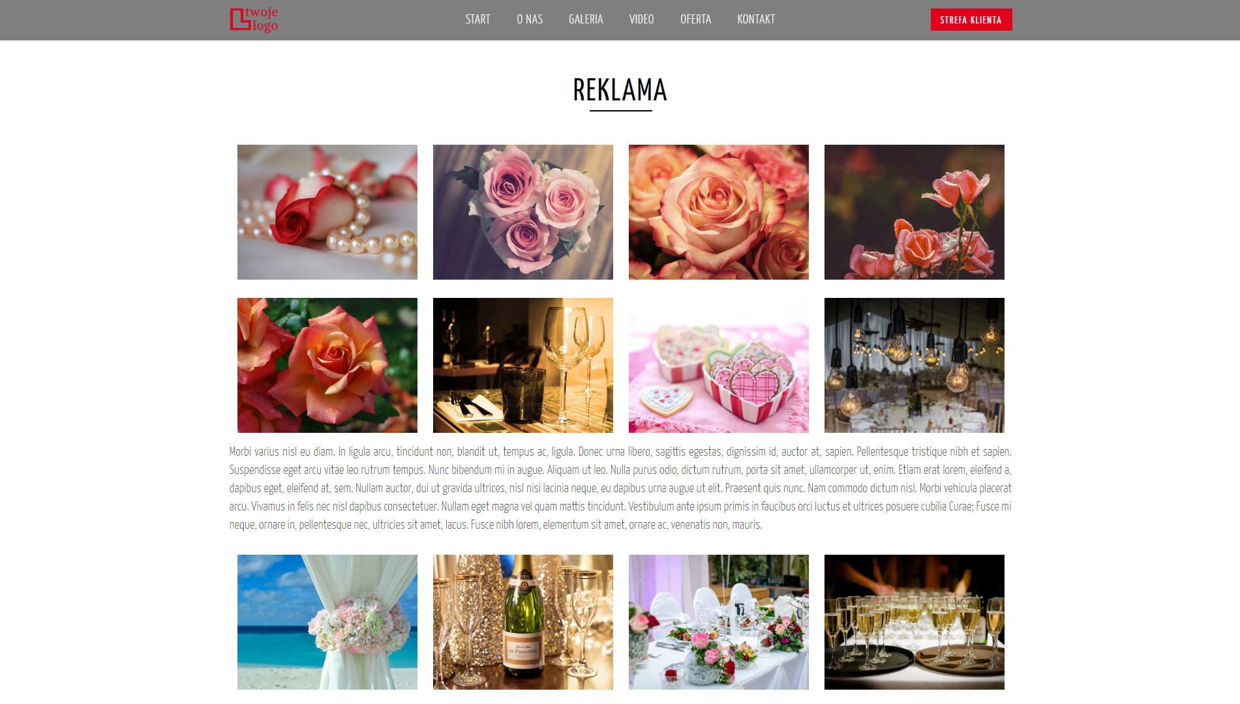Viewport: 1240px width, 704px height.
Task: Open the orange rose with leaves thumbnail
Action: pyautogui.click(x=327, y=365)
